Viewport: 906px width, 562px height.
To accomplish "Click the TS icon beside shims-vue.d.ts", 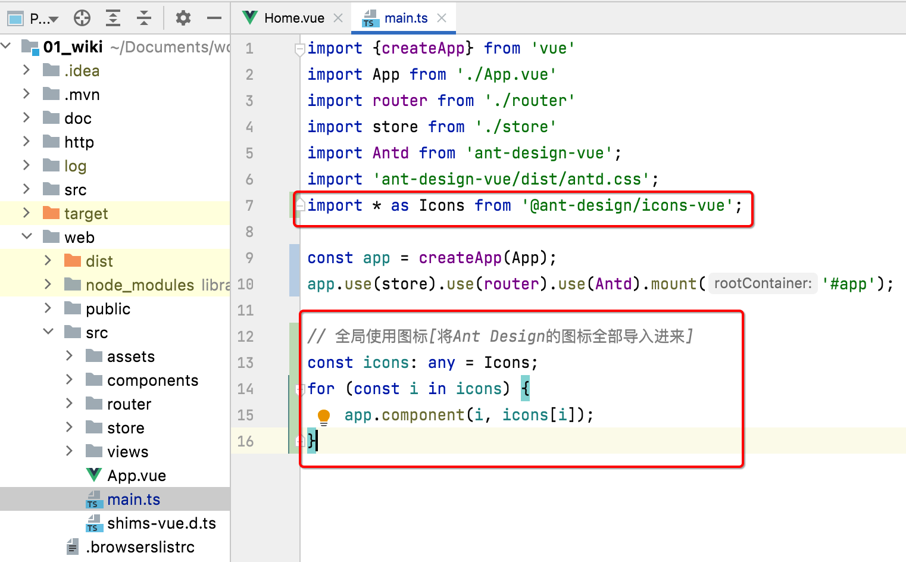I will (x=94, y=523).
